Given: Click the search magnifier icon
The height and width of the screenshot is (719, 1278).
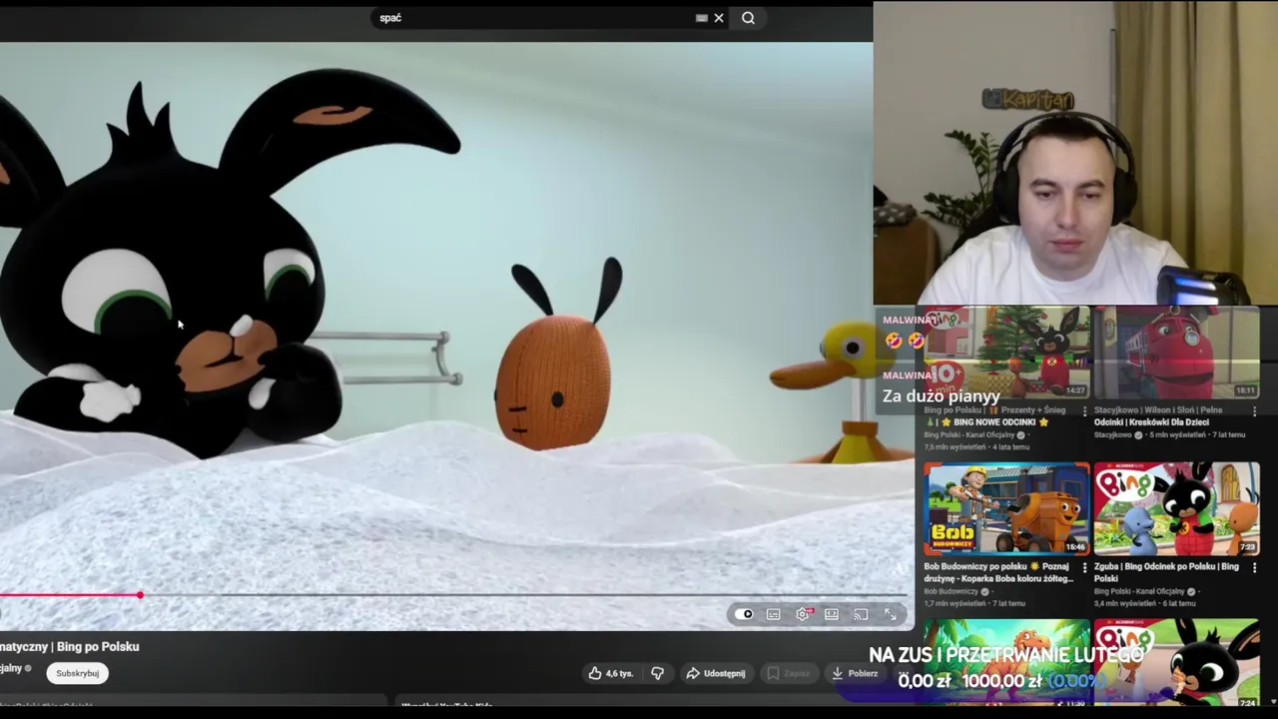Looking at the screenshot, I should (748, 18).
